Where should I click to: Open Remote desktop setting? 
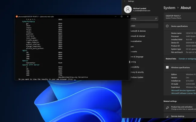click(180, 116)
